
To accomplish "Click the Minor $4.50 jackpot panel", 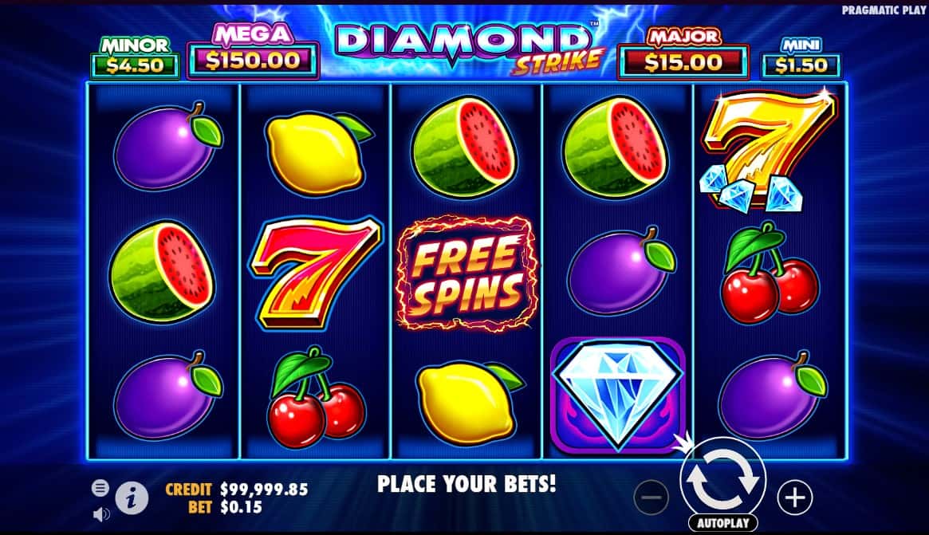I will (x=135, y=58).
